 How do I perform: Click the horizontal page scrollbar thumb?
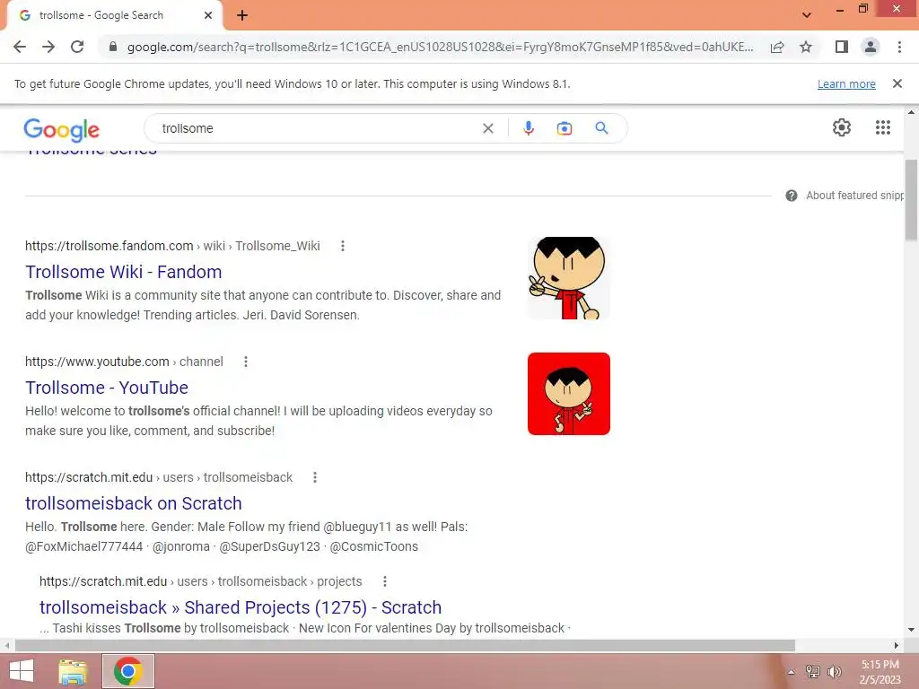point(405,646)
